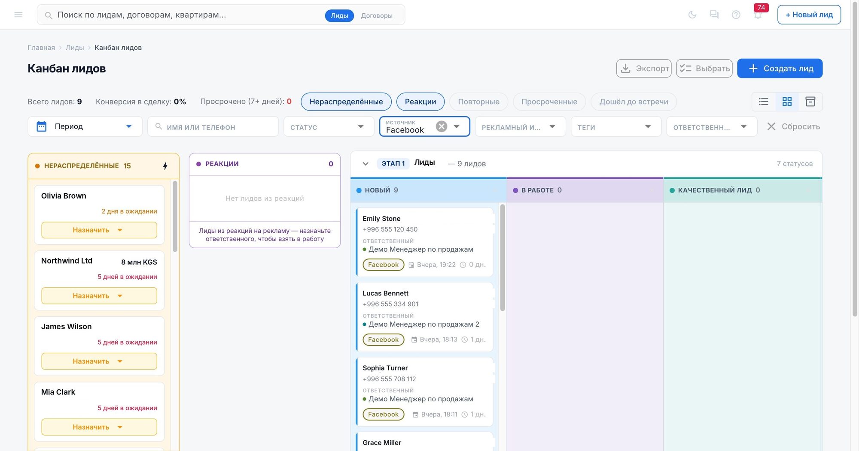Screen dimensions: 859x451
Task: Click the Имя или телефон field
Action: pos(213,126)
